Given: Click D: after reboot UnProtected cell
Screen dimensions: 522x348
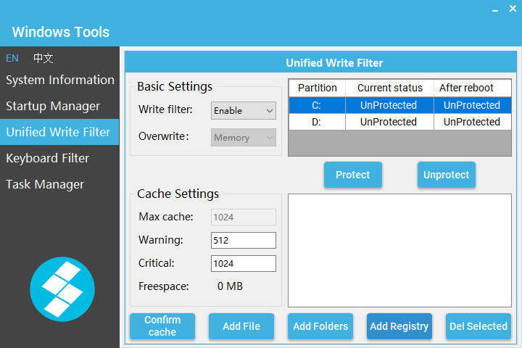Looking at the screenshot, I should (473, 122).
